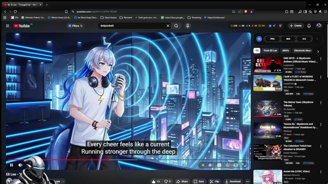Clip this video
This screenshot has height=184, width=328.
[x=214, y=181]
